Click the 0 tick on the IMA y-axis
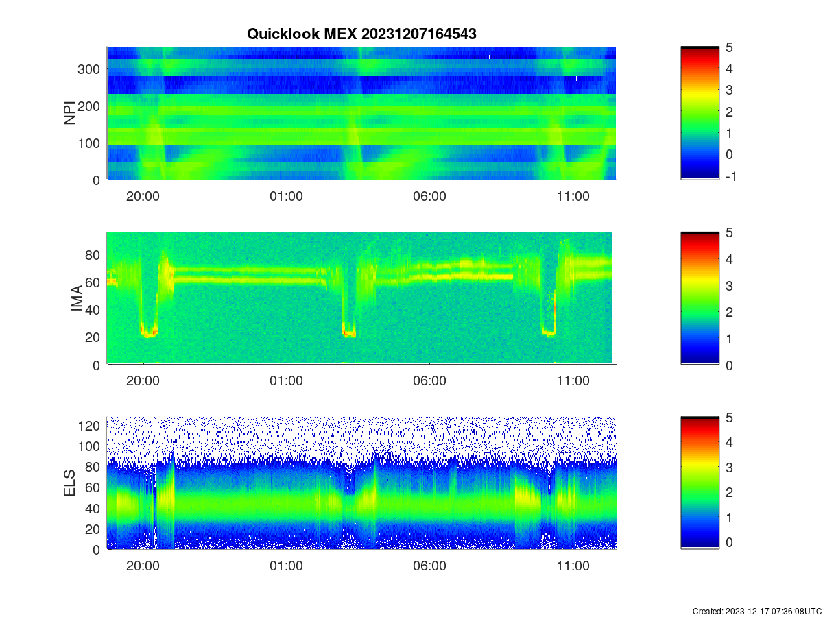Viewport: 823px width, 617px height. tap(97, 365)
